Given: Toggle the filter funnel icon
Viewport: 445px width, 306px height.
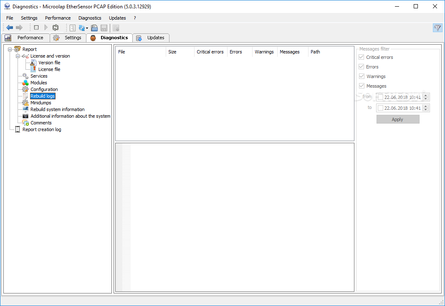Looking at the screenshot, I should 437,28.
